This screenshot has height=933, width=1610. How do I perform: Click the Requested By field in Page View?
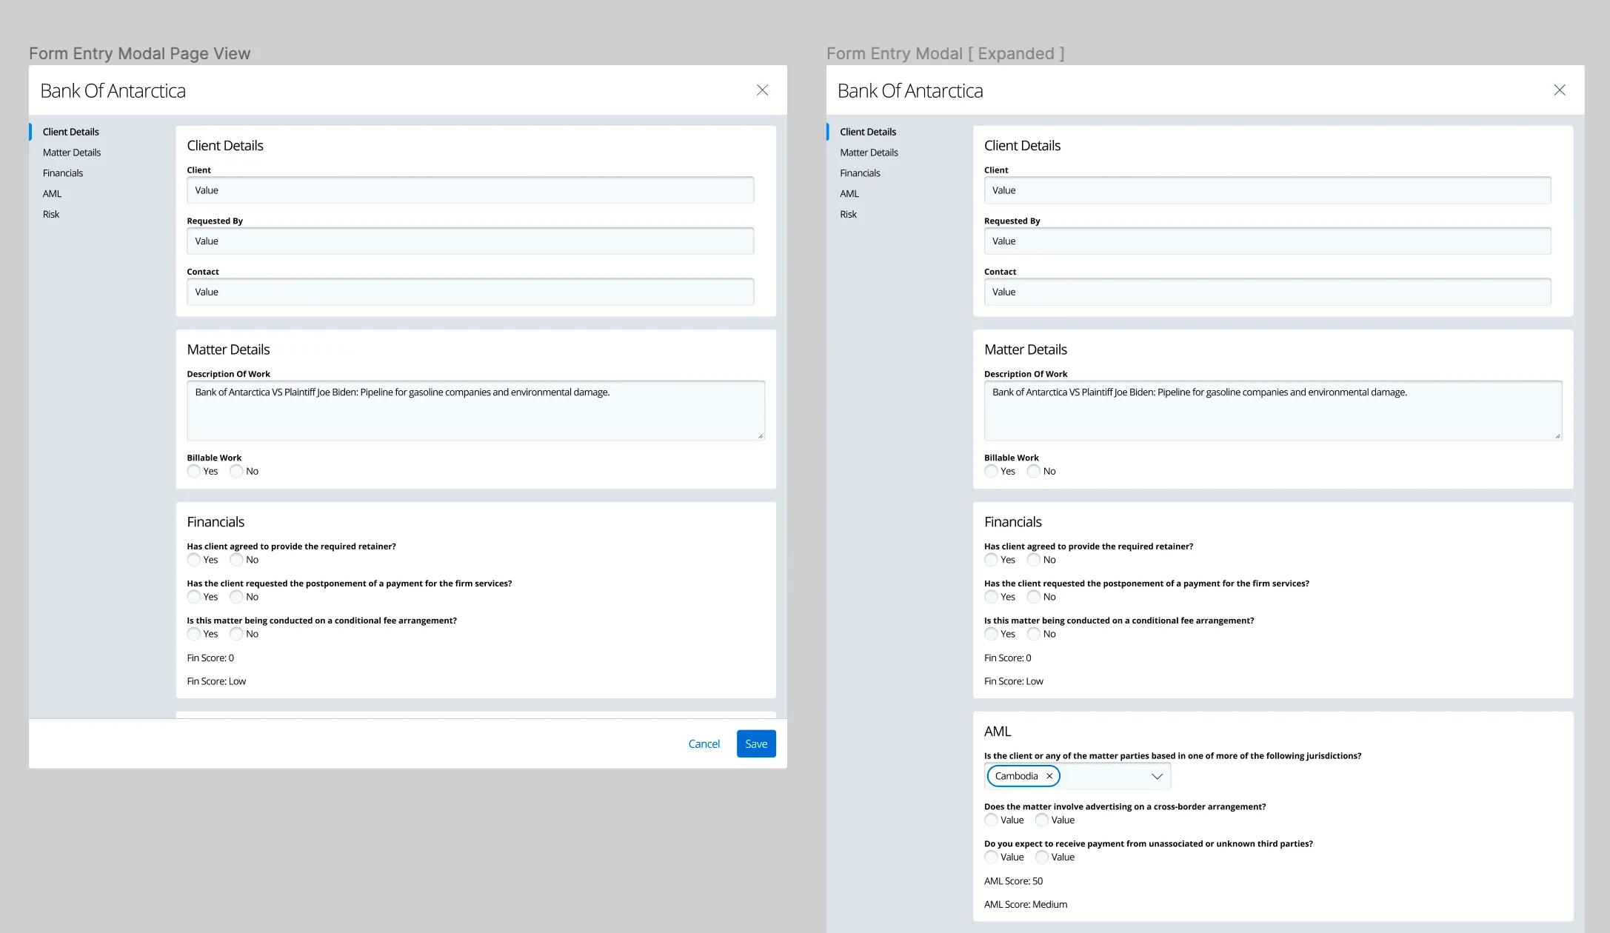coord(470,241)
